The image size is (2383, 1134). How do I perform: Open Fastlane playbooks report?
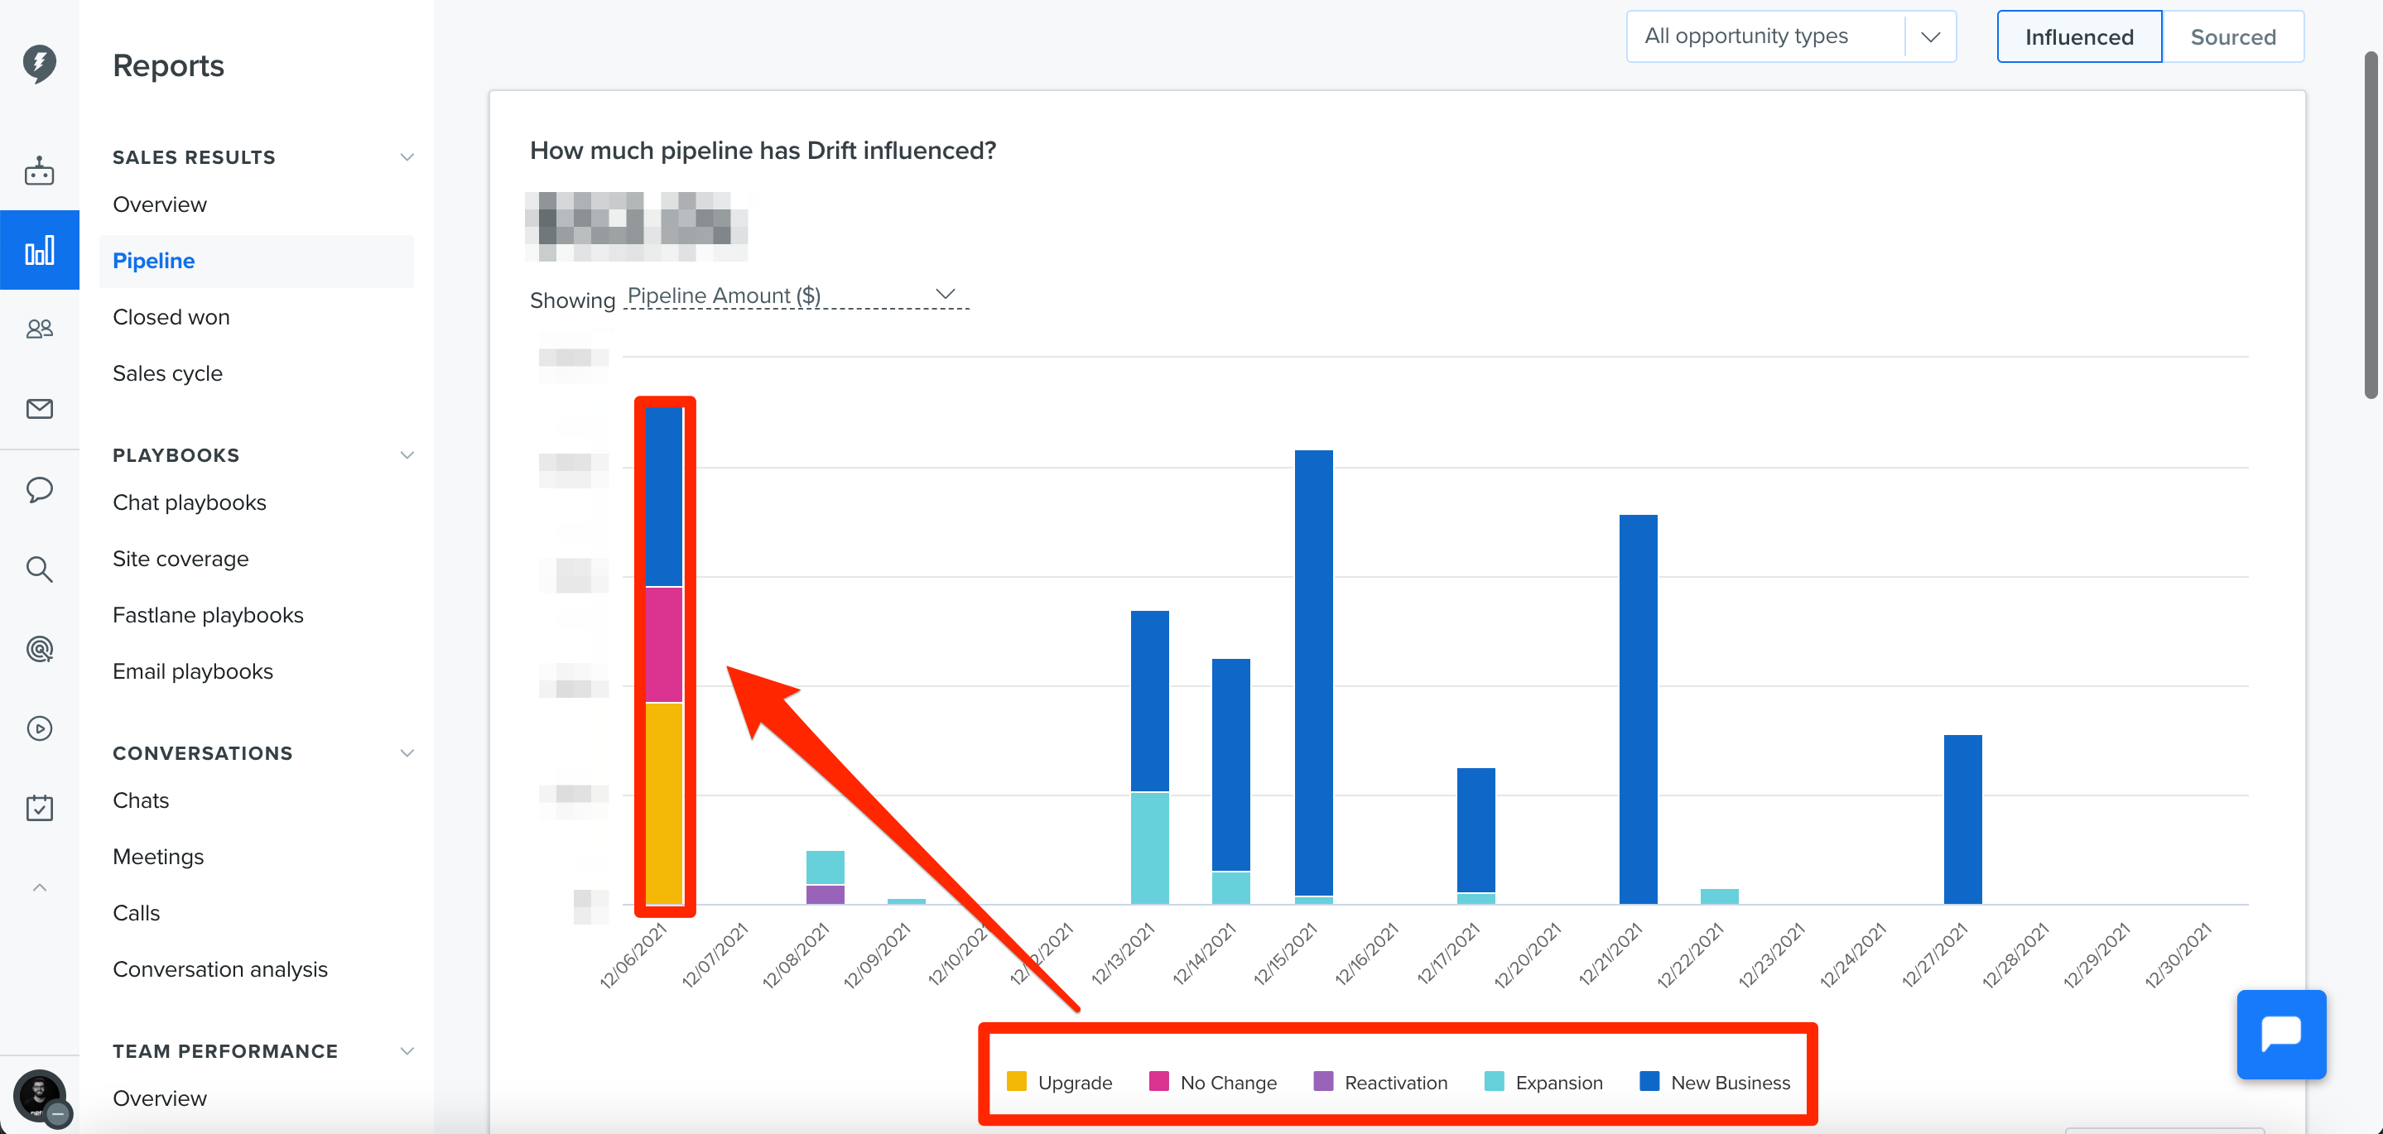[x=207, y=615]
